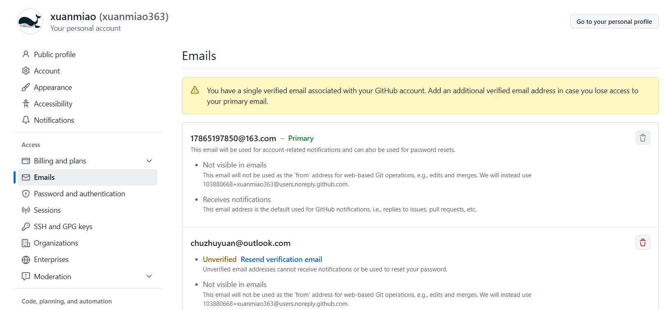The height and width of the screenshot is (310, 665).
Task: Open the Organizations settings page
Action: [56, 243]
